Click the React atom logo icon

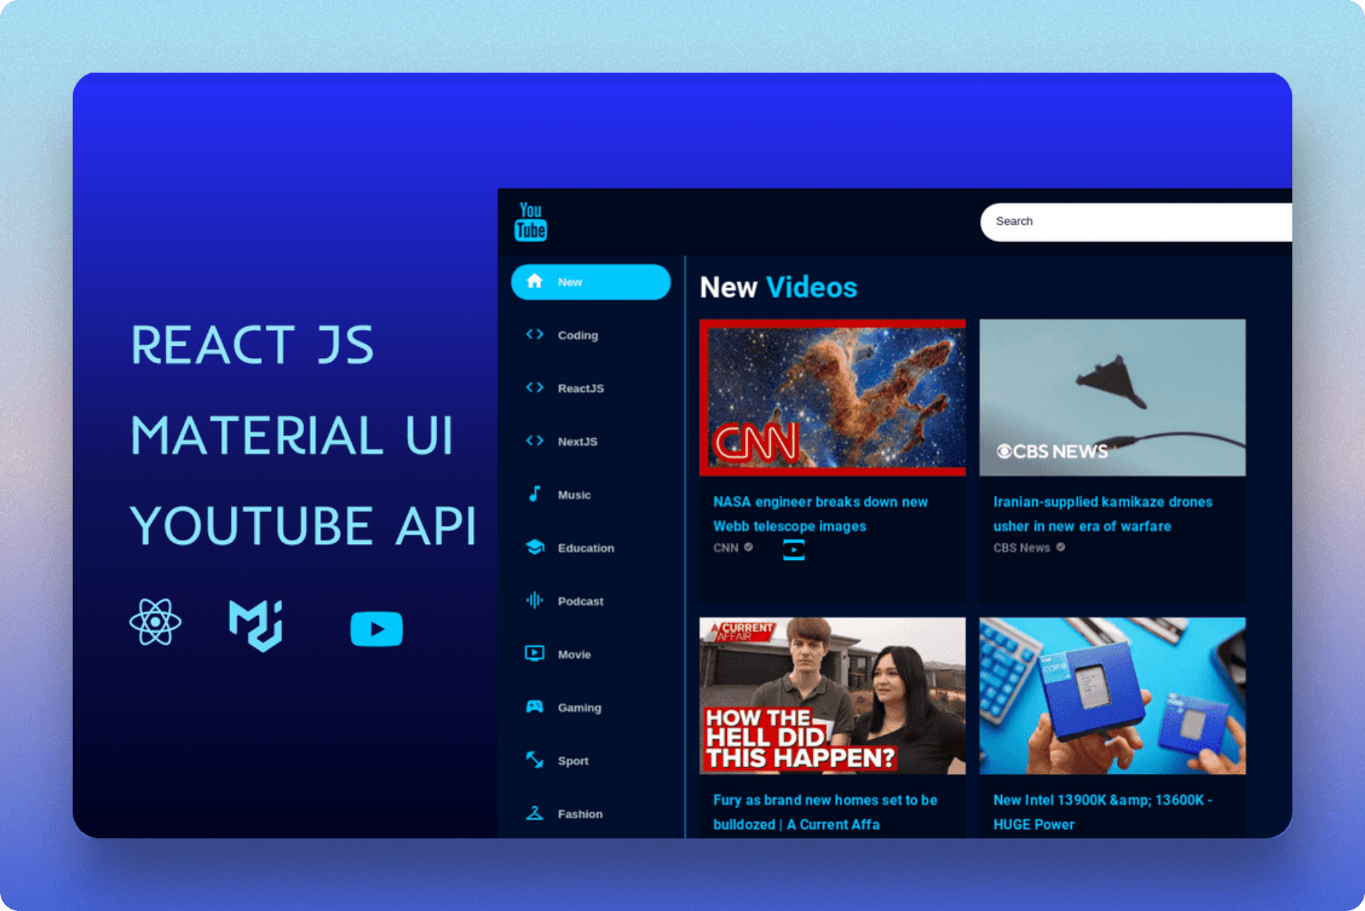[x=155, y=622]
